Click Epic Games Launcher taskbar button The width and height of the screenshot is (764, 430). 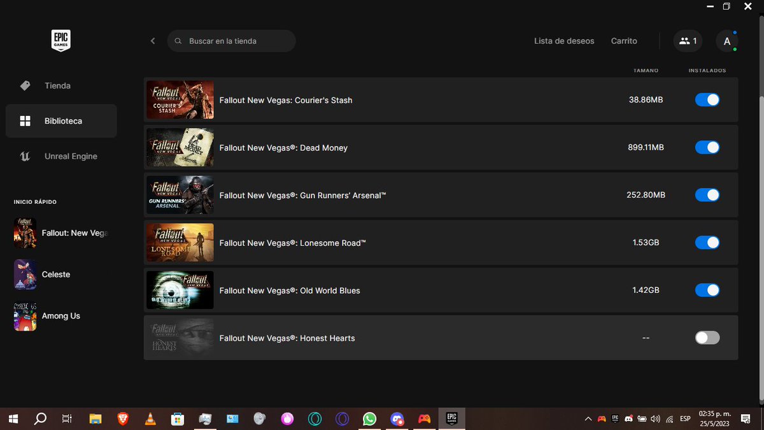[x=451, y=419]
